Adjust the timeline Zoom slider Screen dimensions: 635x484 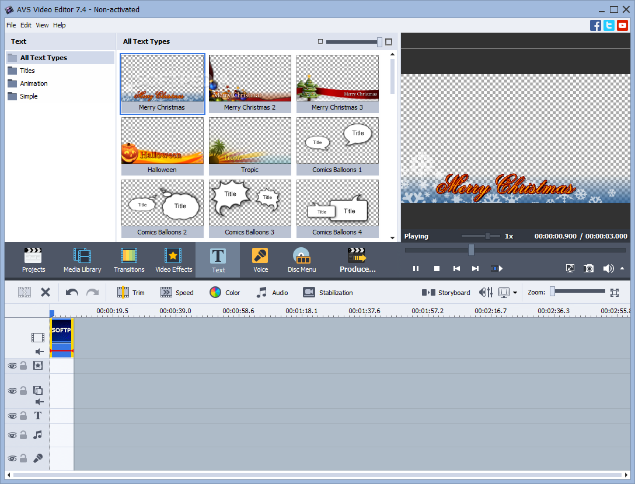pyautogui.click(x=552, y=292)
